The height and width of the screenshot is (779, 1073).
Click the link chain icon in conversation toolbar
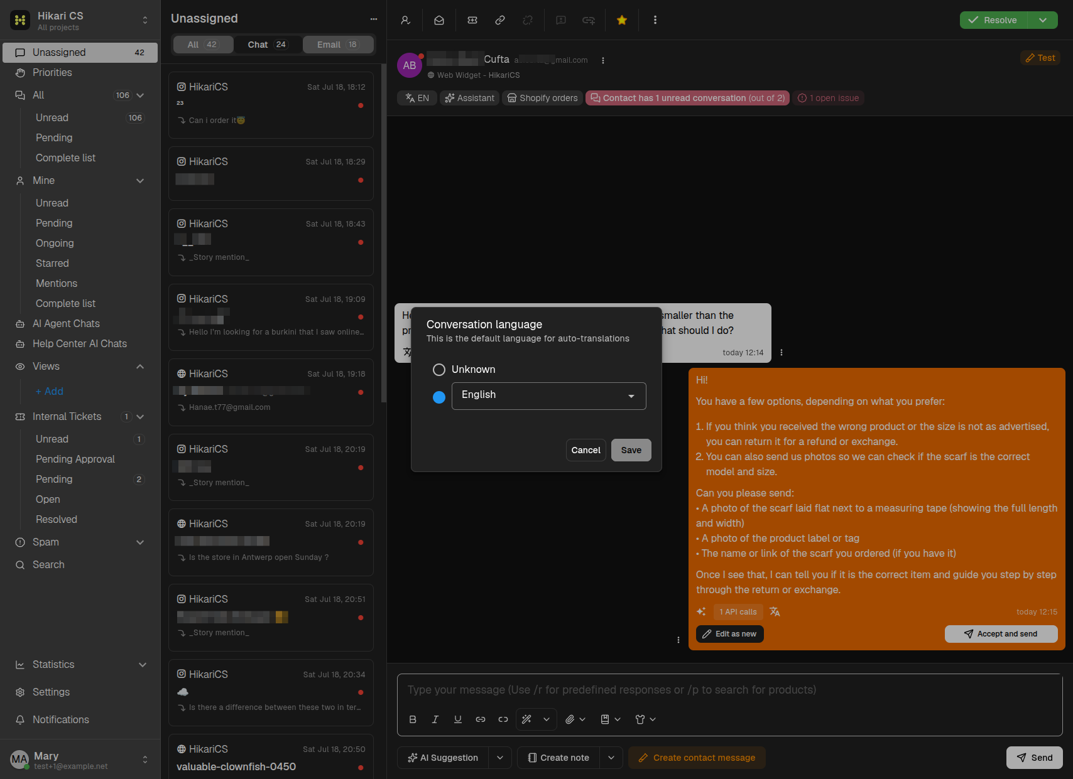point(500,20)
